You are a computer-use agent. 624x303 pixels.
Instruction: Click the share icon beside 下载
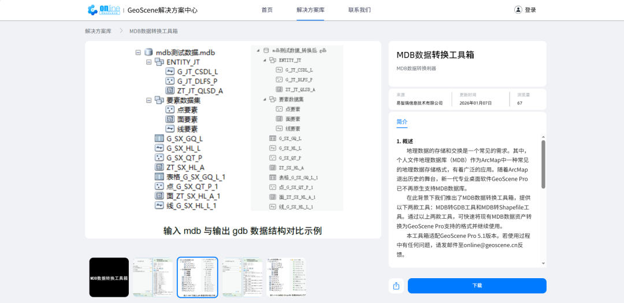(396, 286)
